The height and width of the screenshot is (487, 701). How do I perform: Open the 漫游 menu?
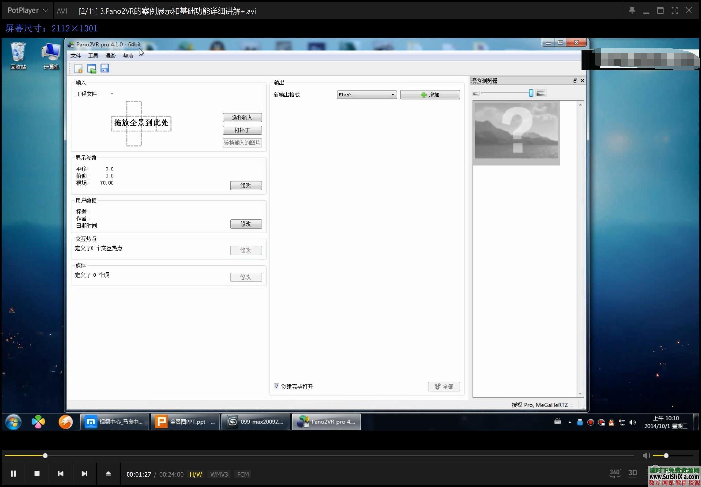click(x=111, y=56)
